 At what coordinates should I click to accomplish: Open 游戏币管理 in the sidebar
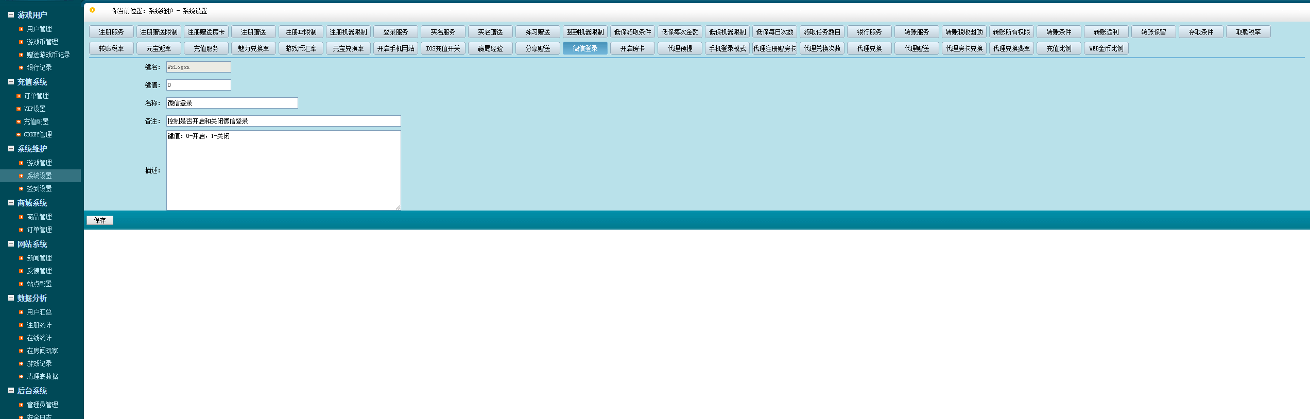[42, 42]
